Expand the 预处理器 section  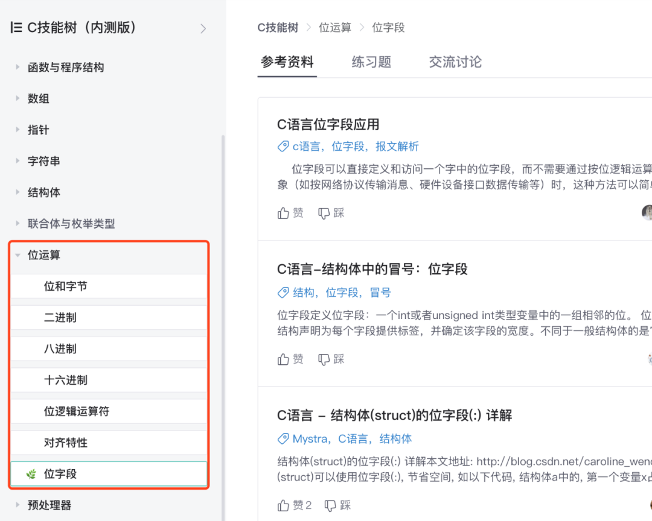(18, 505)
